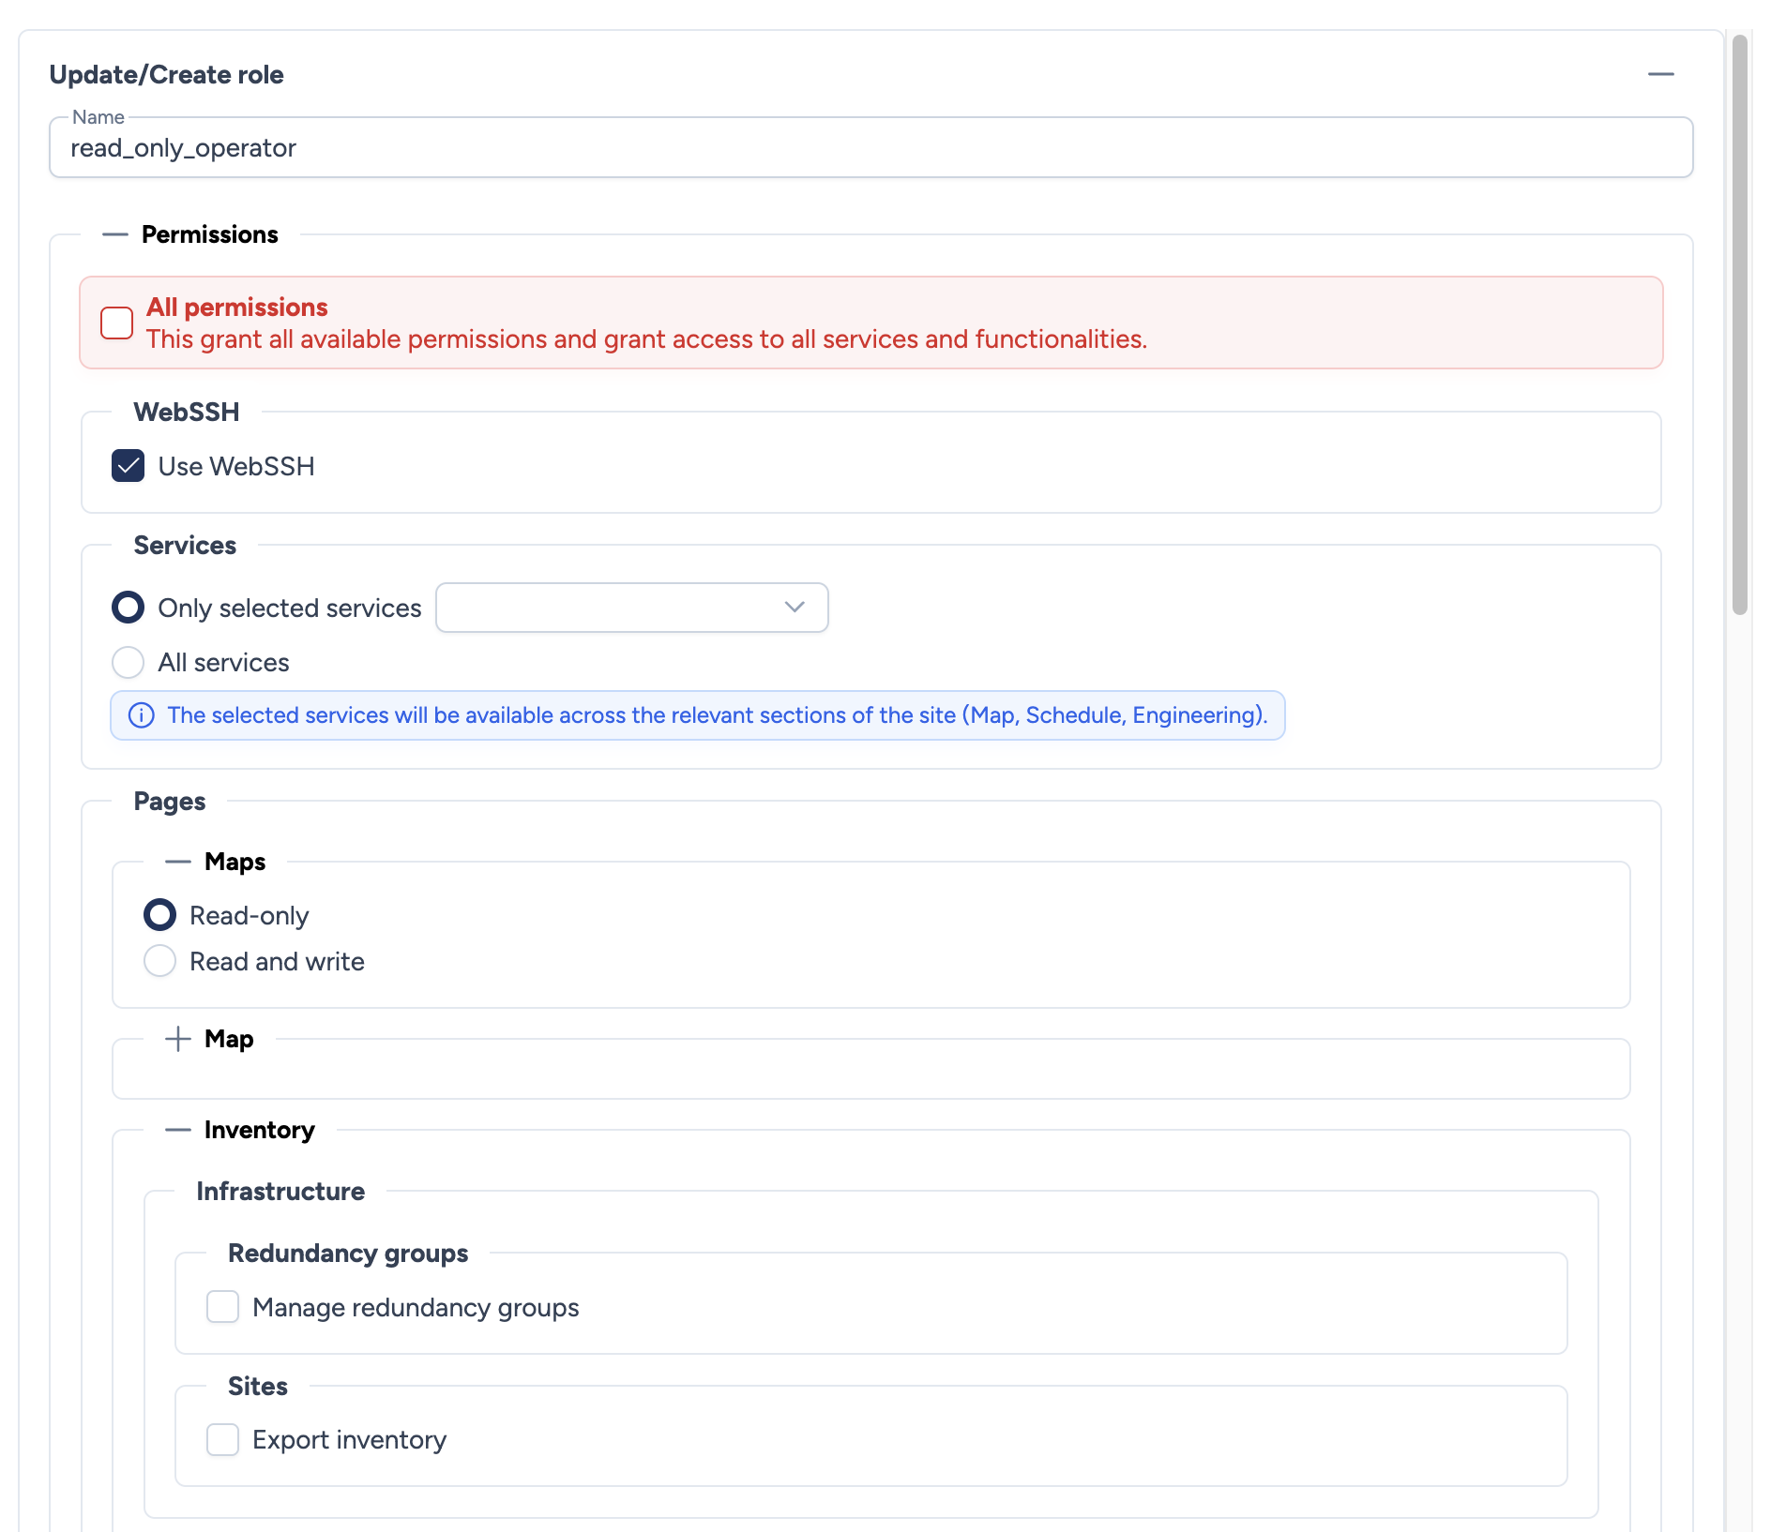This screenshot has height=1532, width=1786.
Task: Enable the All permissions checkbox
Action: click(x=117, y=323)
